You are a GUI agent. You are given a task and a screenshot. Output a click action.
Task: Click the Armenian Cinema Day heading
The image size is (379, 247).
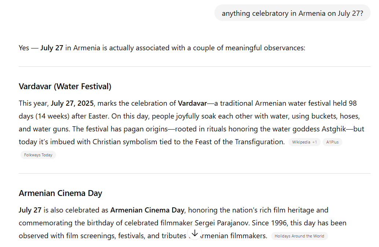[x=60, y=193]
